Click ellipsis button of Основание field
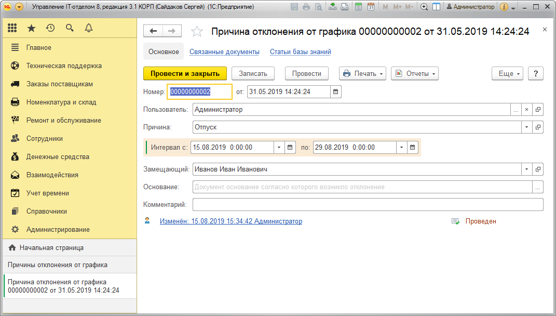The height and width of the screenshot is (316, 556). 538,187
